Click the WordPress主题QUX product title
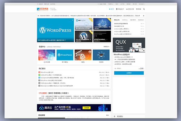181x121 pixels. tap(122, 54)
